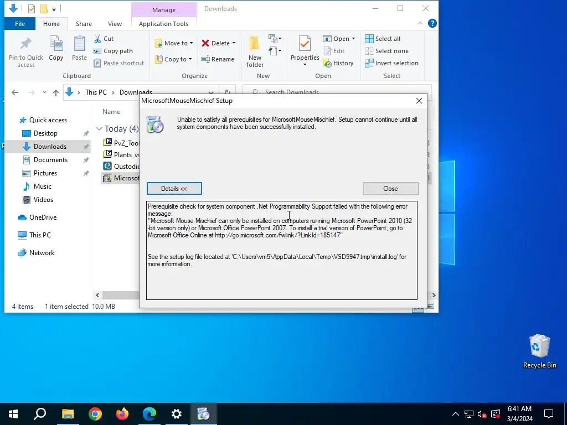
Task: Click the New folder icon
Action: point(254,44)
